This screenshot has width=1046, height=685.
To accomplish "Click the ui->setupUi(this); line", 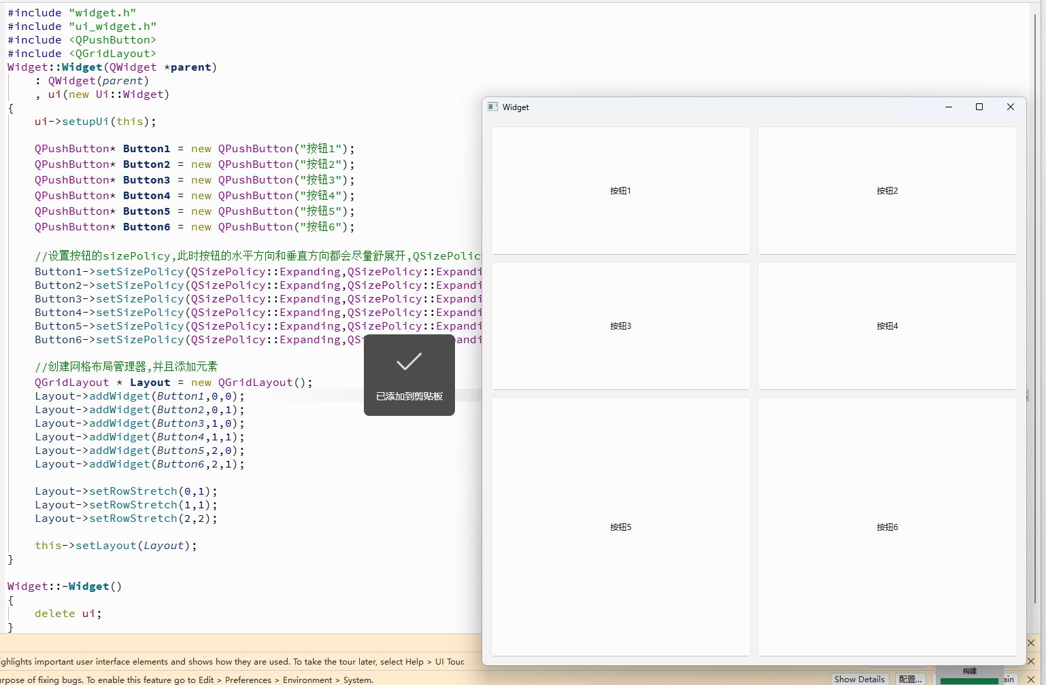I will click(95, 122).
